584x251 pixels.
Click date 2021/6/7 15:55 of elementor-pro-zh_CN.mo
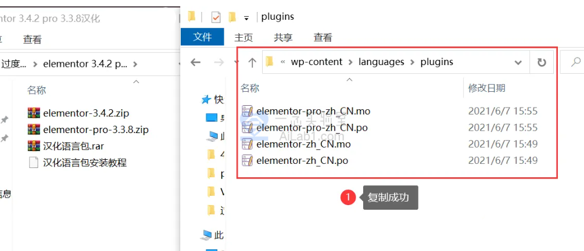coord(503,111)
